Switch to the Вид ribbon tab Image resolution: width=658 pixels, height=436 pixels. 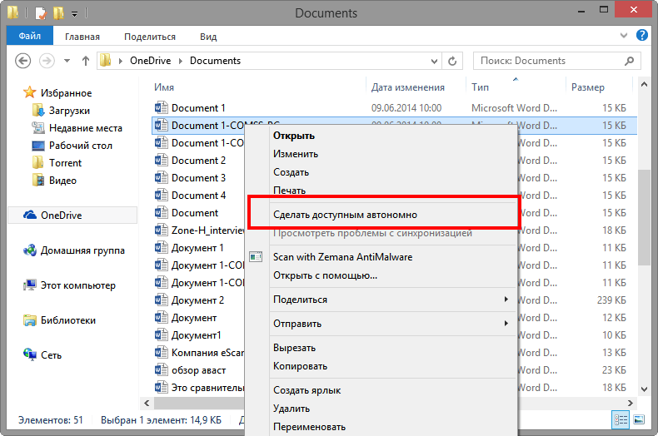208,37
